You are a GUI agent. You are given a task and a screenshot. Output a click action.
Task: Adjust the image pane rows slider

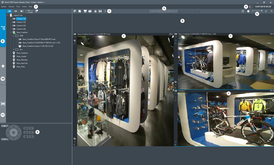click(257, 11)
